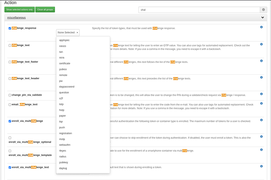This screenshot has height=180, width=271.
Task: Click info icon for challenge_text_footer row
Action: pos(262,61)
